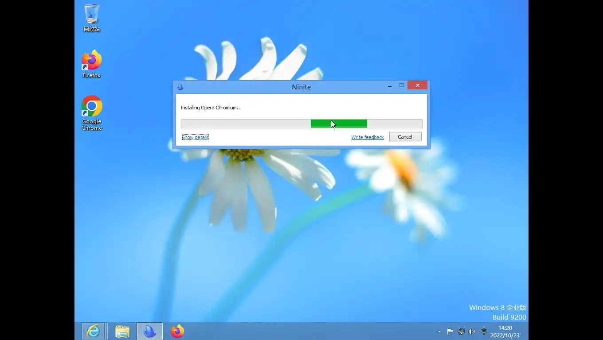Cancel the Ninite installation

pyautogui.click(x=405, y=137)
